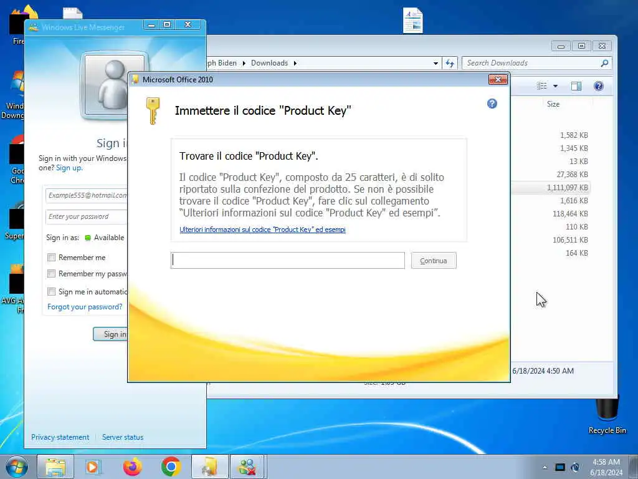Open the Available status dropdown
This screenshot has height=479, width=638.
pos(105,238)
